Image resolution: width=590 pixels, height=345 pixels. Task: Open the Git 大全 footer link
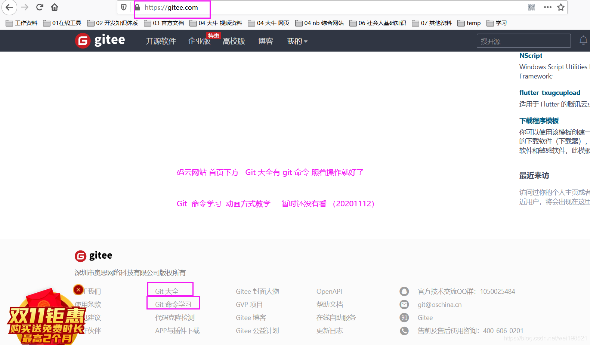tap(167, 292)
